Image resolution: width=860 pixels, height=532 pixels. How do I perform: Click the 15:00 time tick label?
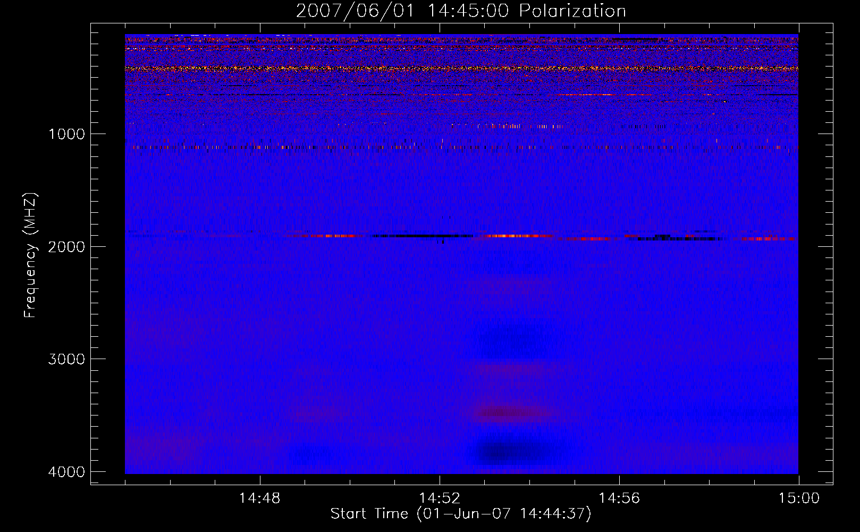point(799,498)
